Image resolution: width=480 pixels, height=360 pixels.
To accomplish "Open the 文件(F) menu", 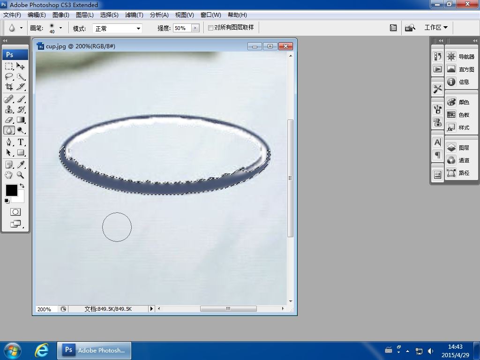I will pos(12,15).
